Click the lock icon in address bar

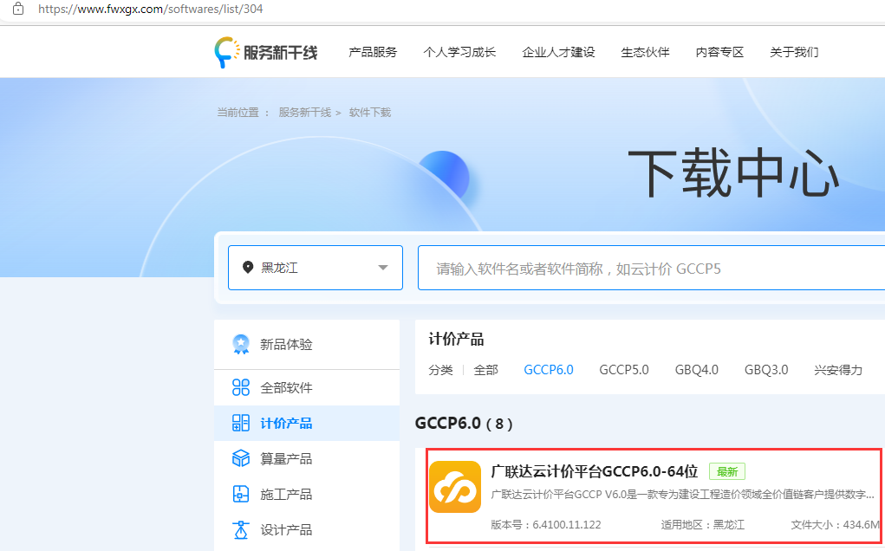[18, 9]
